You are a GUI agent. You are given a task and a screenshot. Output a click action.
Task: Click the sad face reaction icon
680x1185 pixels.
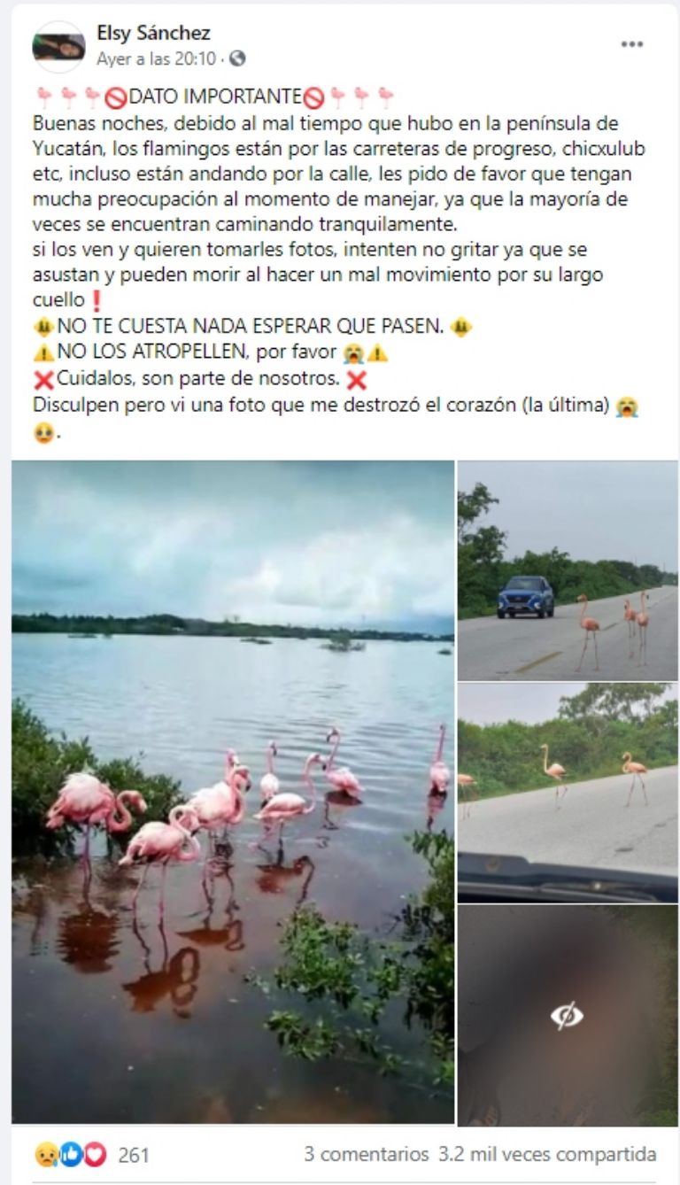[x=46, y=1154]
